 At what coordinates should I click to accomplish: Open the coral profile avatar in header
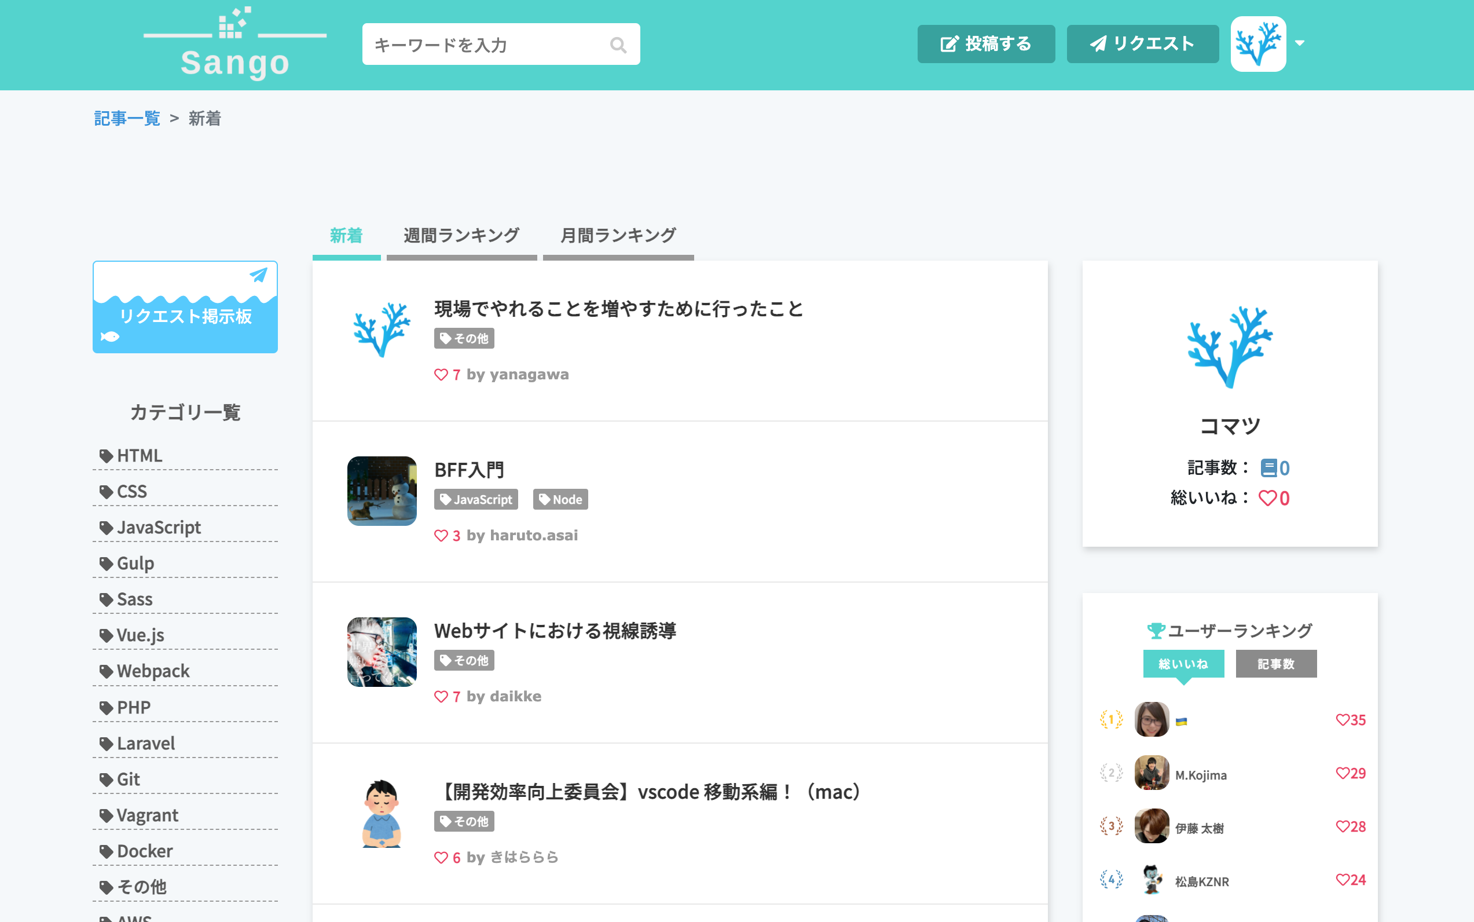tap(1258, 44)
